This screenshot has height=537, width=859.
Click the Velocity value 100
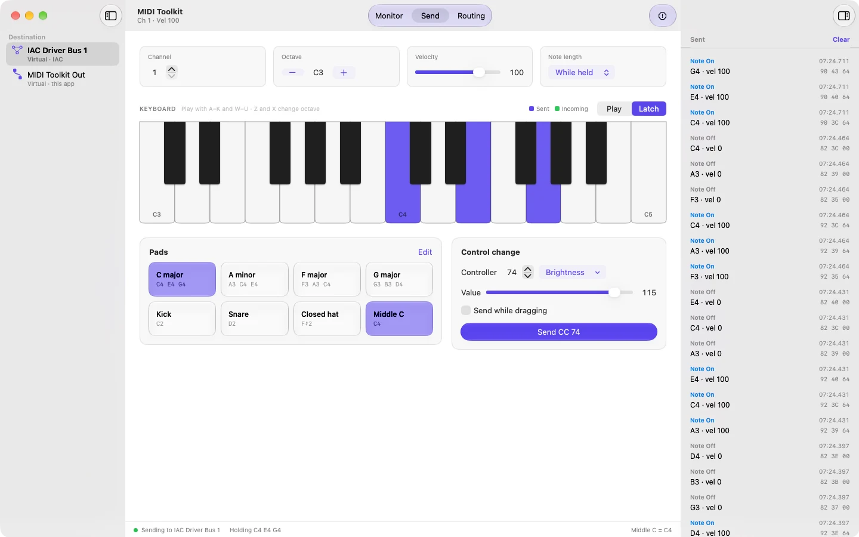pos(517,72)
